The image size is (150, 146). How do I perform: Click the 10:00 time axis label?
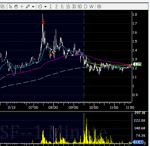[94, 107]
